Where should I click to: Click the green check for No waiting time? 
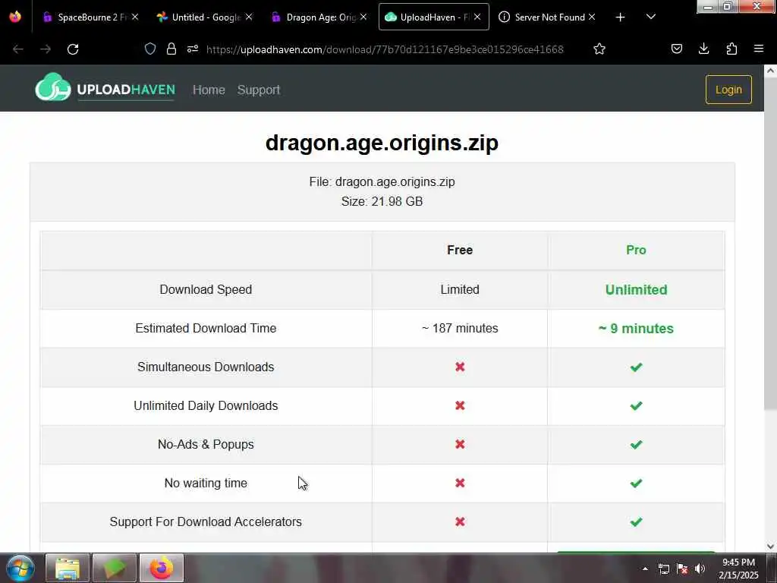pos(637,483)
